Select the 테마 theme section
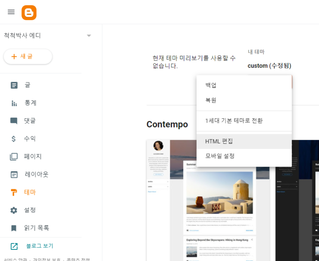The height and width of the screenshot is (261, 319). tap(30, 192)
